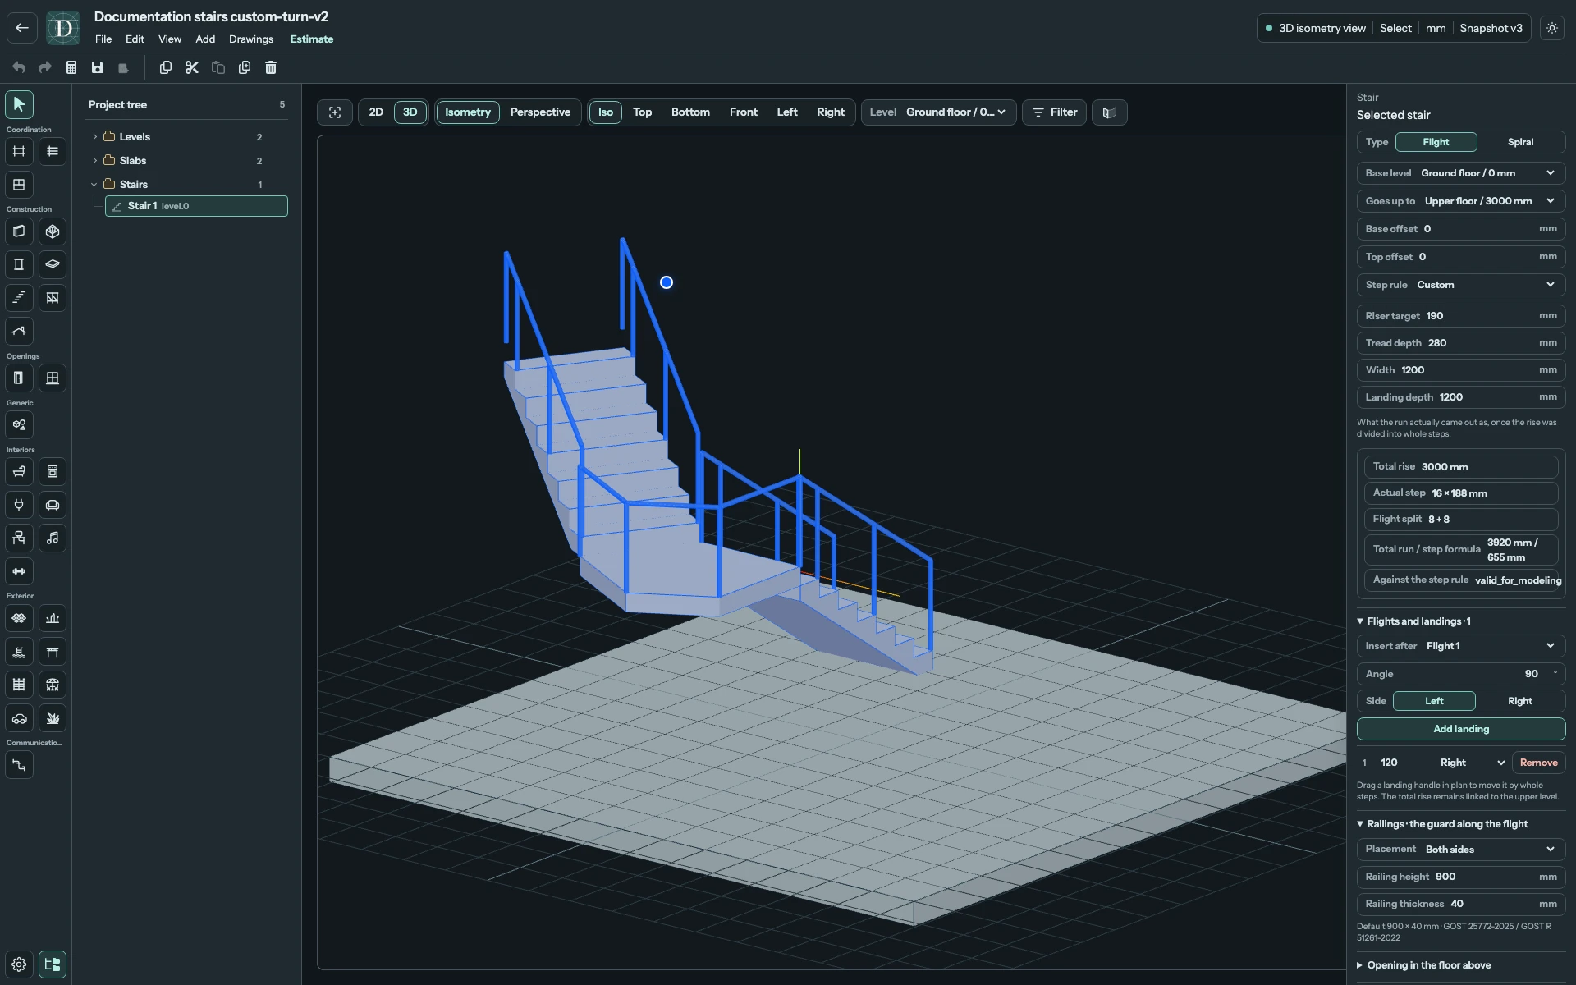Set landing side to Right

tap(1519, 701)
